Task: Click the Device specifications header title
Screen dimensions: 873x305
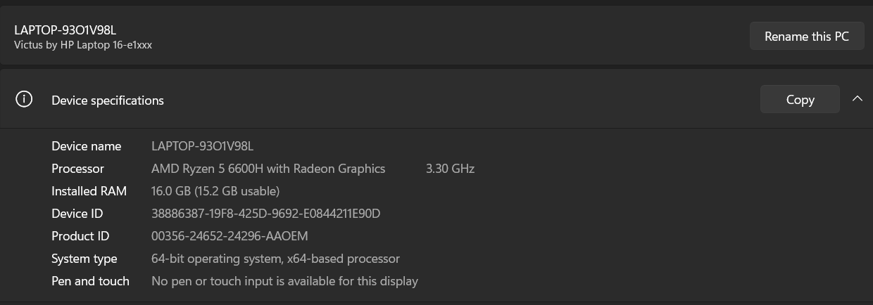Action: 108,100
